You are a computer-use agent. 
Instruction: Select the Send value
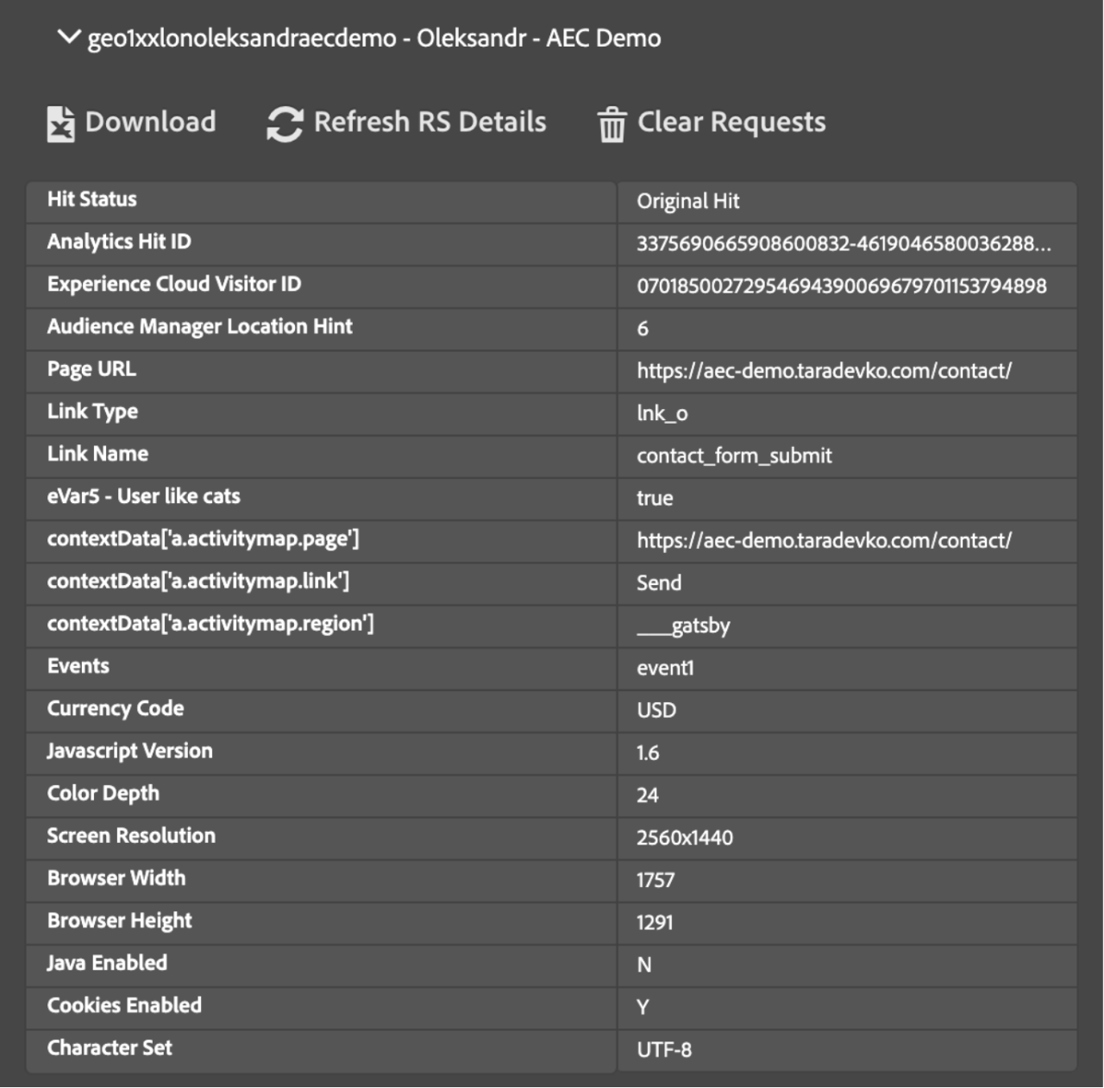(x=659, y=583)
